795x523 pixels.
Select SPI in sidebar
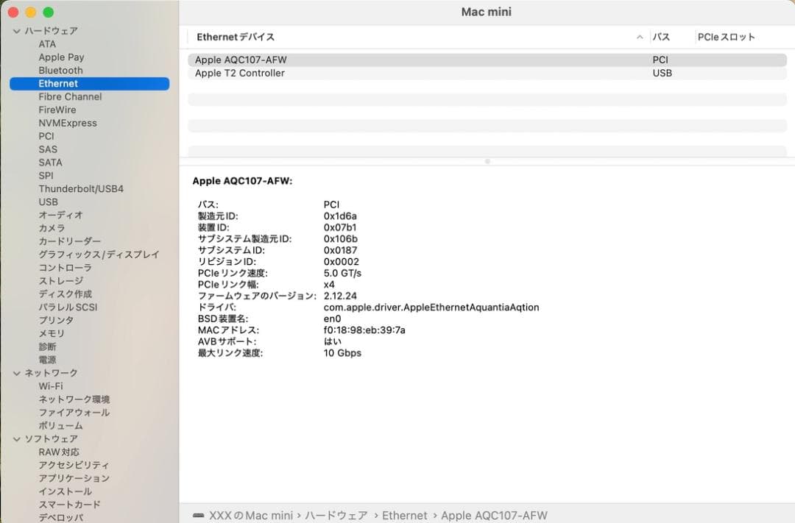tap(46, 176)
